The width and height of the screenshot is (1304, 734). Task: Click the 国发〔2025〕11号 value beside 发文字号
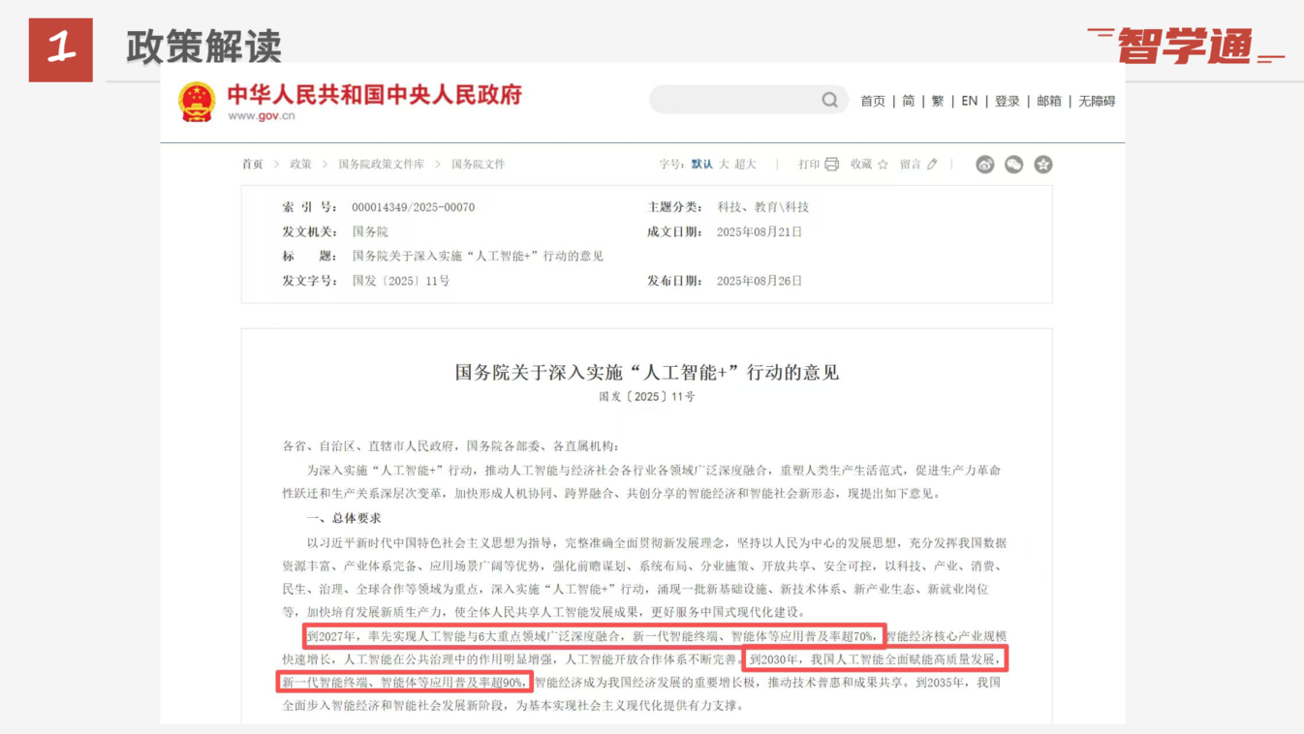(x=401, y=281)
